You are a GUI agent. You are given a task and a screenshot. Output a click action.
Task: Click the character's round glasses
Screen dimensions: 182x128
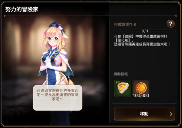53,40
